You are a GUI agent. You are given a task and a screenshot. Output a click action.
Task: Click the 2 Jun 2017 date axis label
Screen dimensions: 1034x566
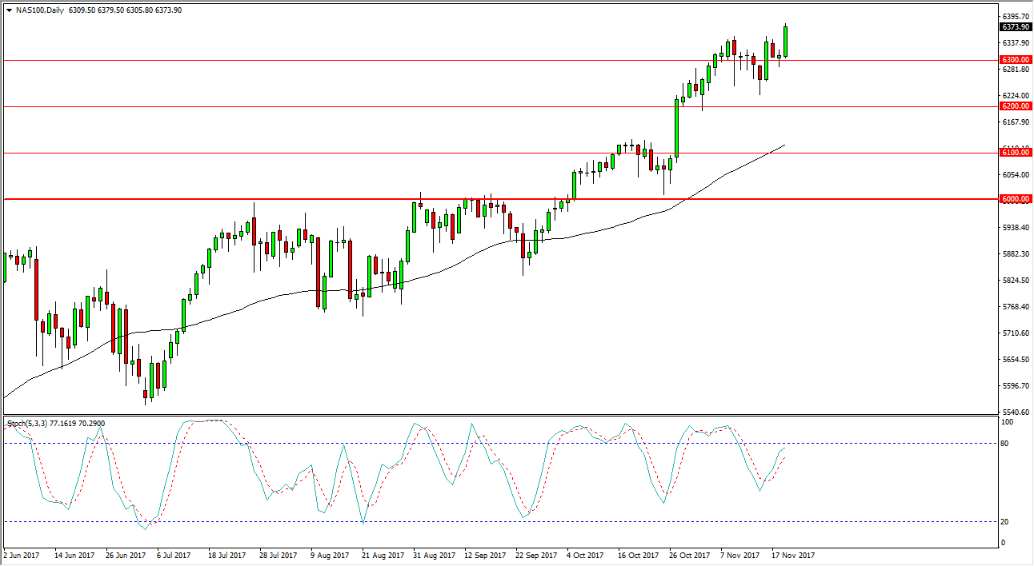pyautogui.click(x=20, y=553)
